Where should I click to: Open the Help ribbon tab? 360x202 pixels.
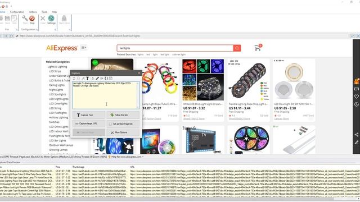[x=54, y=12]
